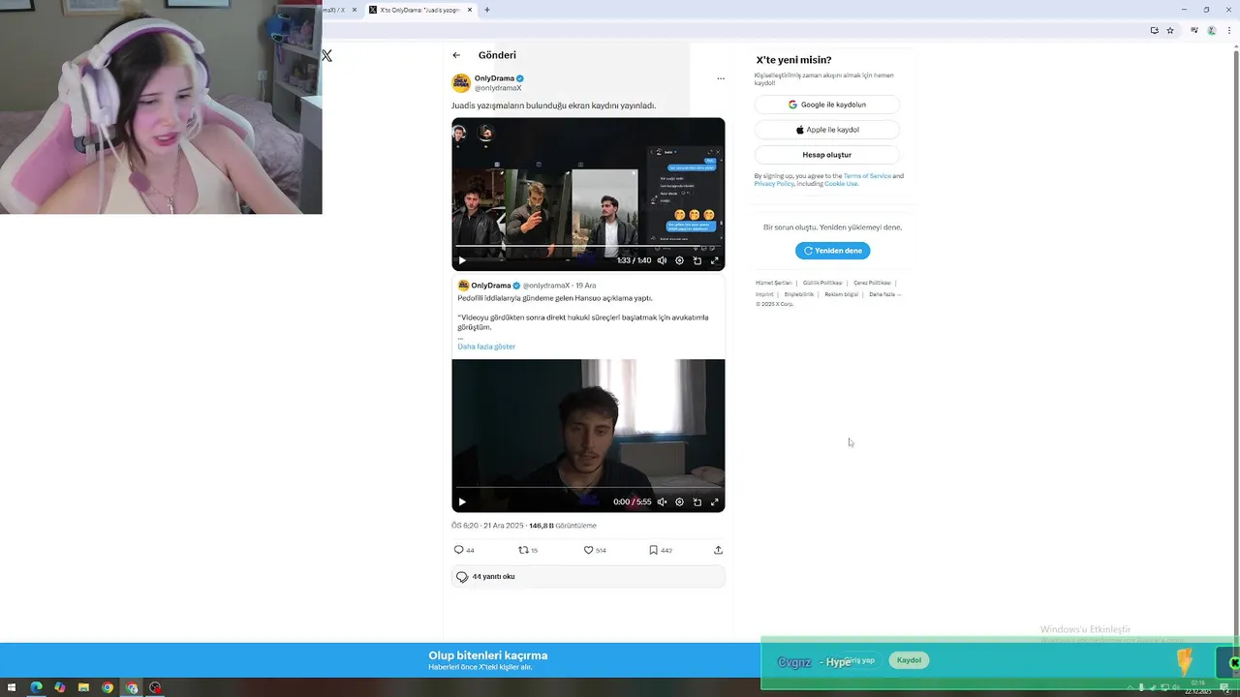This screenshot has width=1240, height=697.
Task: Expand 'Daha fazla ...' footer menu
Action: (x=884, y=294)
